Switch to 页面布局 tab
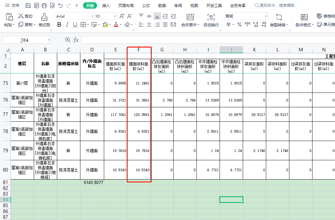The height and width of the screenshot is (220, 335). (x=126, y=5)
